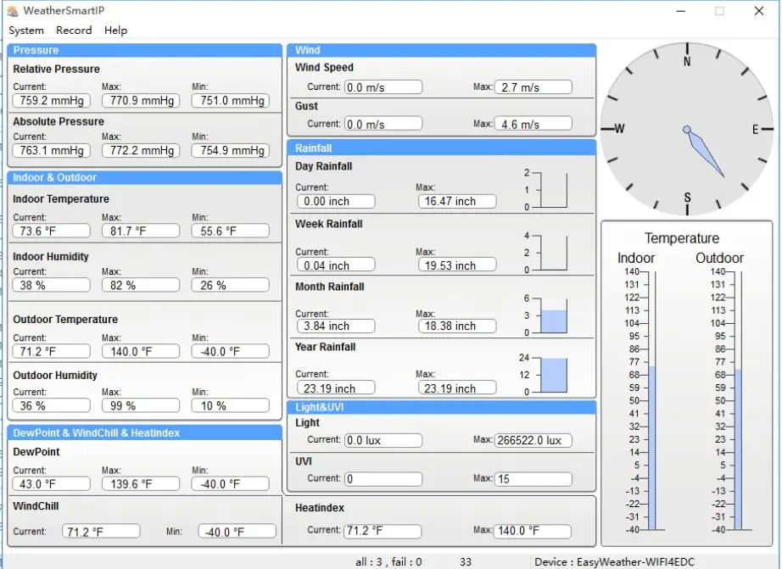Viewport: 782px width, 569px height.
Task: Open the Record menu
Action: pyautogui.click(x=74, y=31)
